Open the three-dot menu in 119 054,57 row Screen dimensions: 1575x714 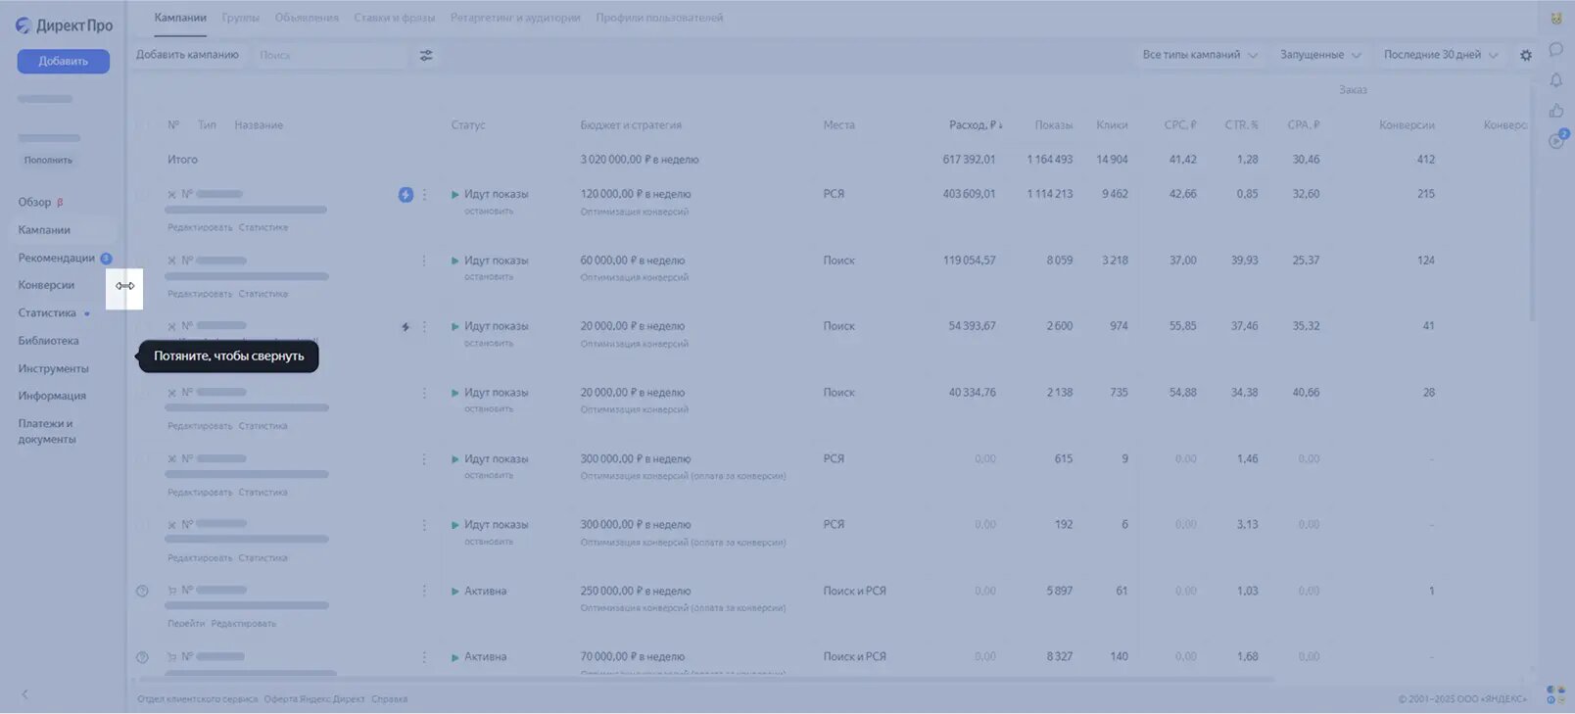(424, 261)
